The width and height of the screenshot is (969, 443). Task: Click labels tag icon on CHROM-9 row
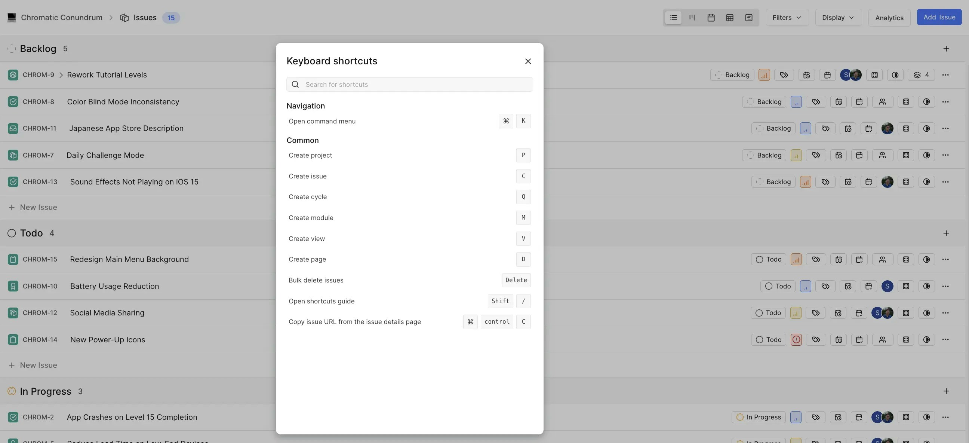click(784, 75)
